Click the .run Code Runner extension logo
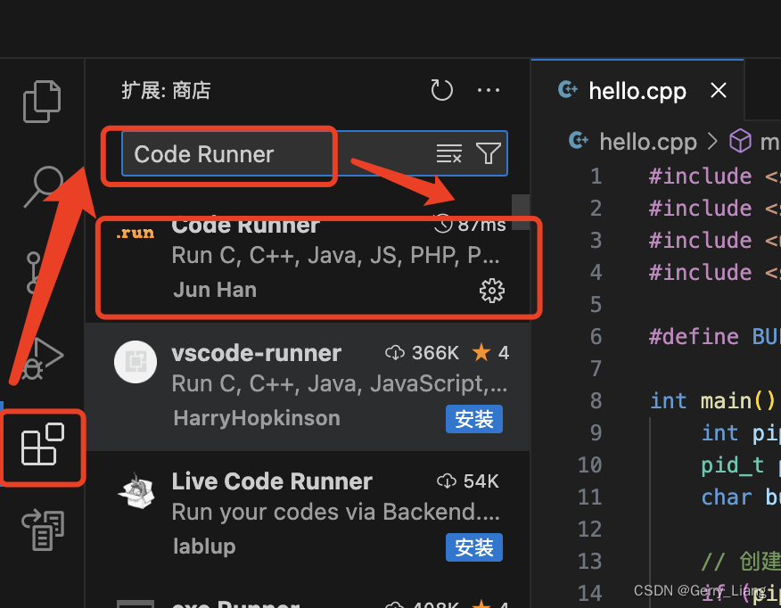This screenshot has height=608, width=781. click(x=135, y=233)
